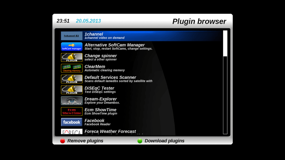This screenshot has height=160, width=285.
Task: Click the SoftCam manager key icon
Action: (x=72, y=47)
